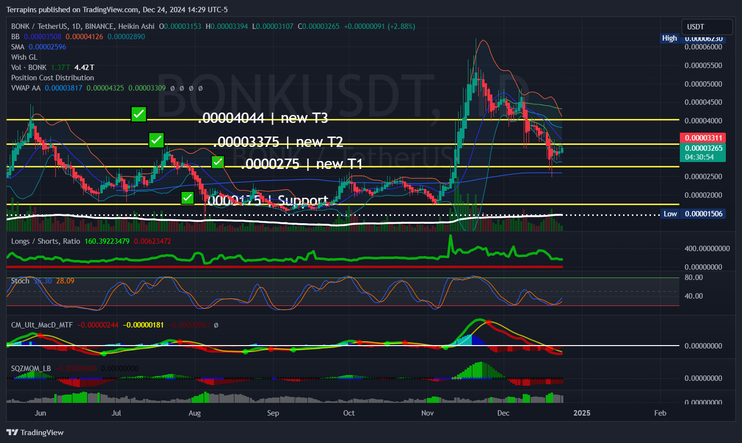This screenshot has width=742, height=443.
Task: Click the Dec label on time axis
Action: pos(504,413)
